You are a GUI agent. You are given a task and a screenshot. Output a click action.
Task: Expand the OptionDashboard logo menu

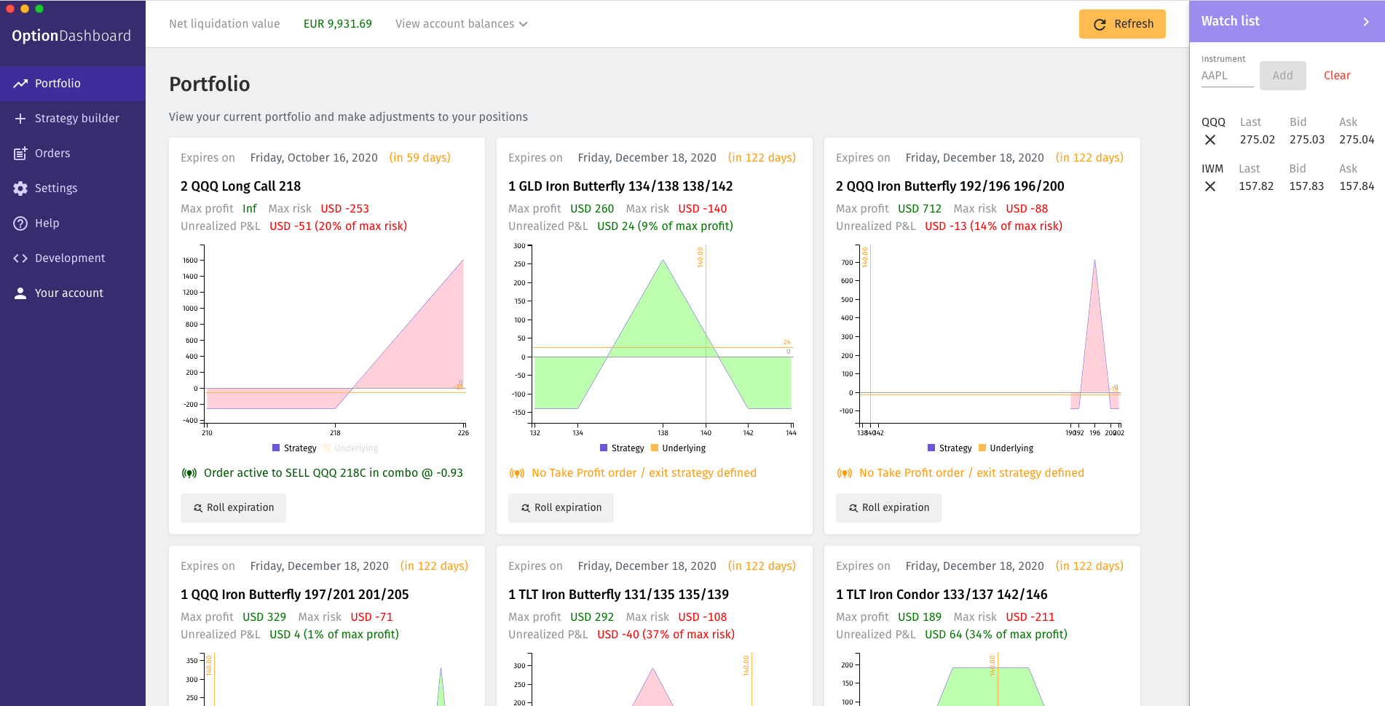click(x=73, y=35)
